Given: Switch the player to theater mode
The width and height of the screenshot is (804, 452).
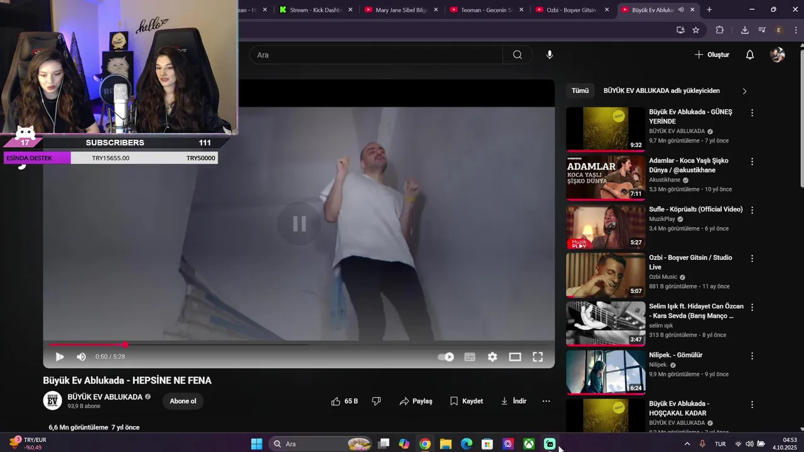Looking at the screenshot, I should [x=515, y=357].
